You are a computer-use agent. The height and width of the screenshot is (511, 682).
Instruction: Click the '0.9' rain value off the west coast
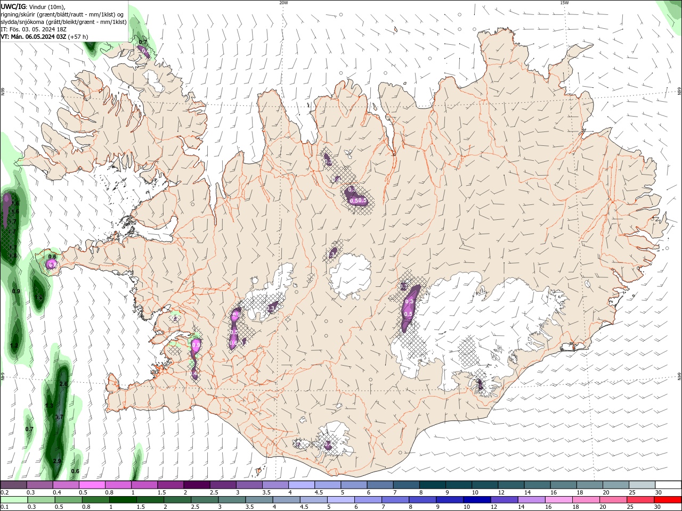click(16, 291)
